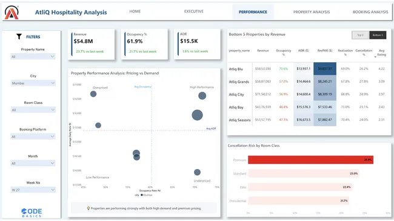The width and height of the screenshot is (394, 221).
Task: Switch to PROPERTY ANALYSIS tab
Action: pyautogui.click(x=312, y=11)
